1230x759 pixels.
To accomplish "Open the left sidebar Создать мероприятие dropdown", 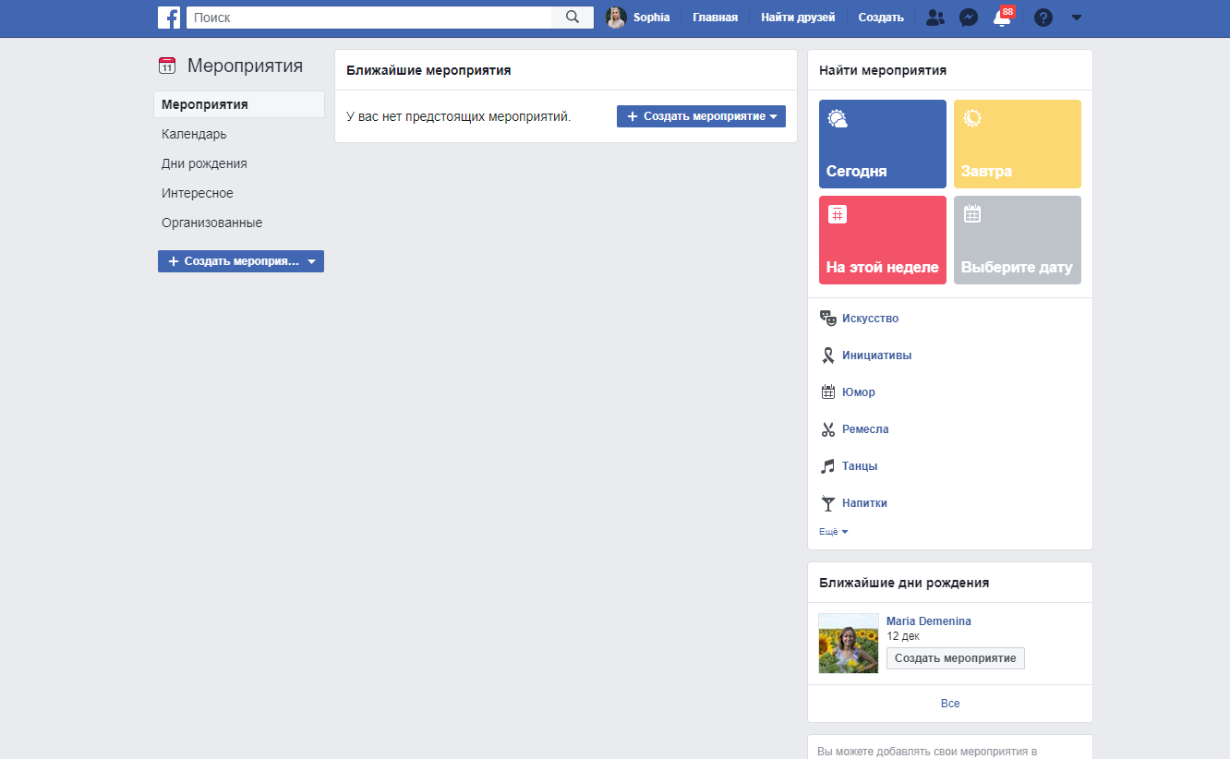I will pos(241,261).
